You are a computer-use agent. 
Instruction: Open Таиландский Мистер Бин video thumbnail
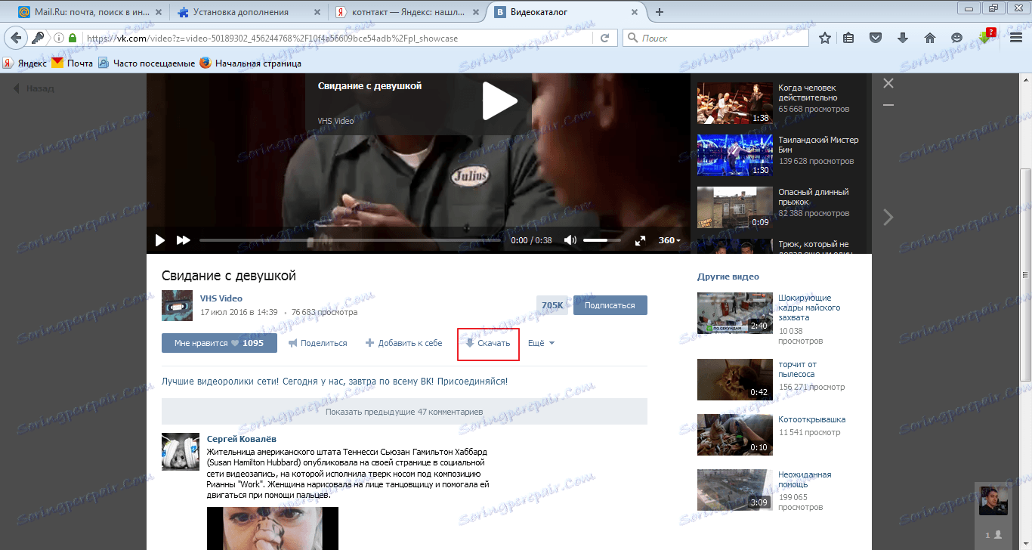pyautogui.click(x=734, y=155)
